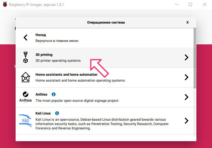Image resolution: width=212 pixels, height=148 pixels.
Task: Expand the 3D printing category chevron
Action: (x=186, y=57)
